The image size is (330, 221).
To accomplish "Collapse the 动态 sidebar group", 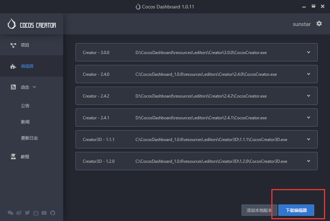I will pos(34,87).
